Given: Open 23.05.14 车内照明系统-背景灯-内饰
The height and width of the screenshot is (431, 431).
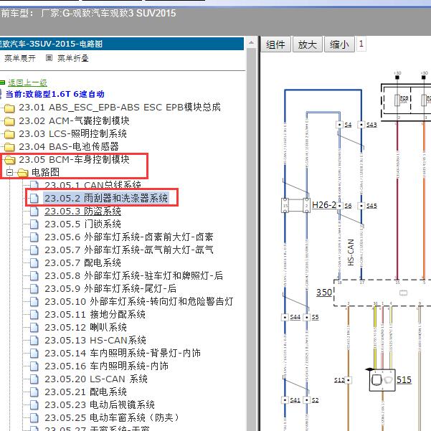Looking at the screenshot, I should coord(123,353).
